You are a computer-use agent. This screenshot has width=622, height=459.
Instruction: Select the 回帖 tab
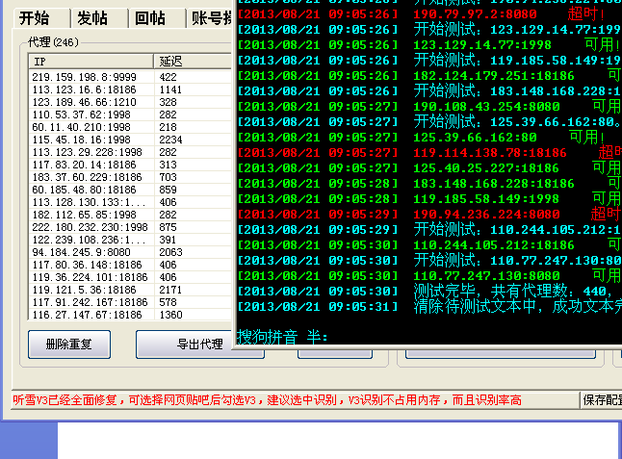pyautogui.click(x=150, y=17)
